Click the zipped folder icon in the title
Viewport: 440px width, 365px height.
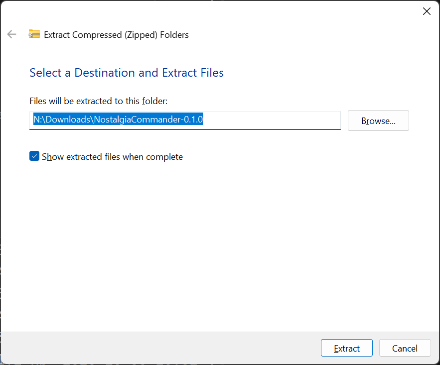click(34, 34)
